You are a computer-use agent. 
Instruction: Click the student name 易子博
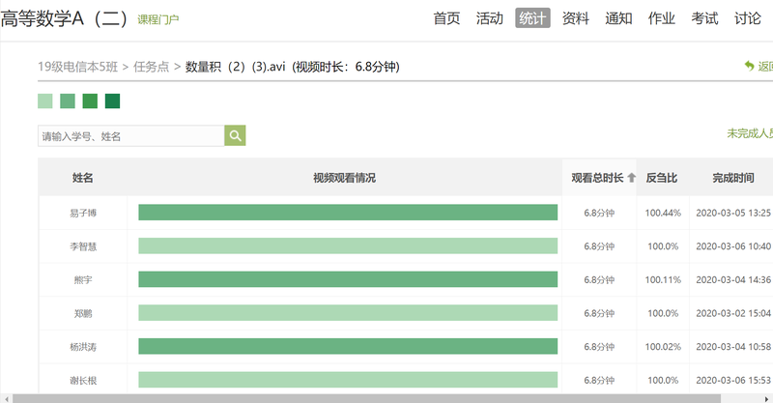(x=83, y=213)
